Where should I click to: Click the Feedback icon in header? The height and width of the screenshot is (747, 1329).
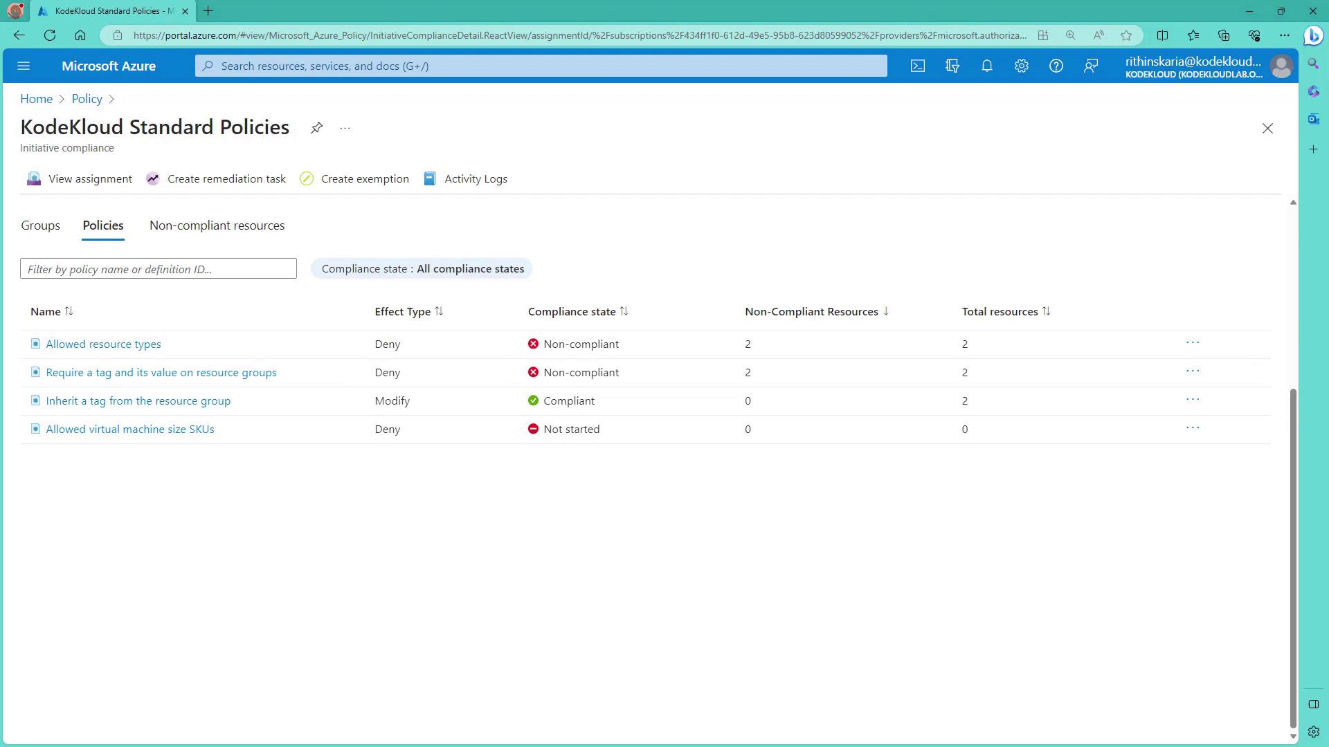click(x=1091, y=66)
